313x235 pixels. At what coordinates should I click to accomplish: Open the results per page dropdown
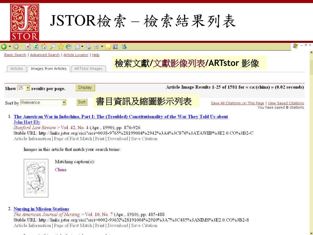[24, 88]
